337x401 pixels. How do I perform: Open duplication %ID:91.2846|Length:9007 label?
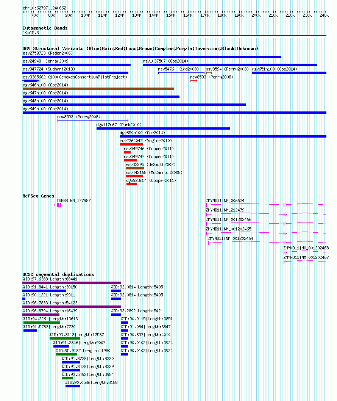(79, 342)
